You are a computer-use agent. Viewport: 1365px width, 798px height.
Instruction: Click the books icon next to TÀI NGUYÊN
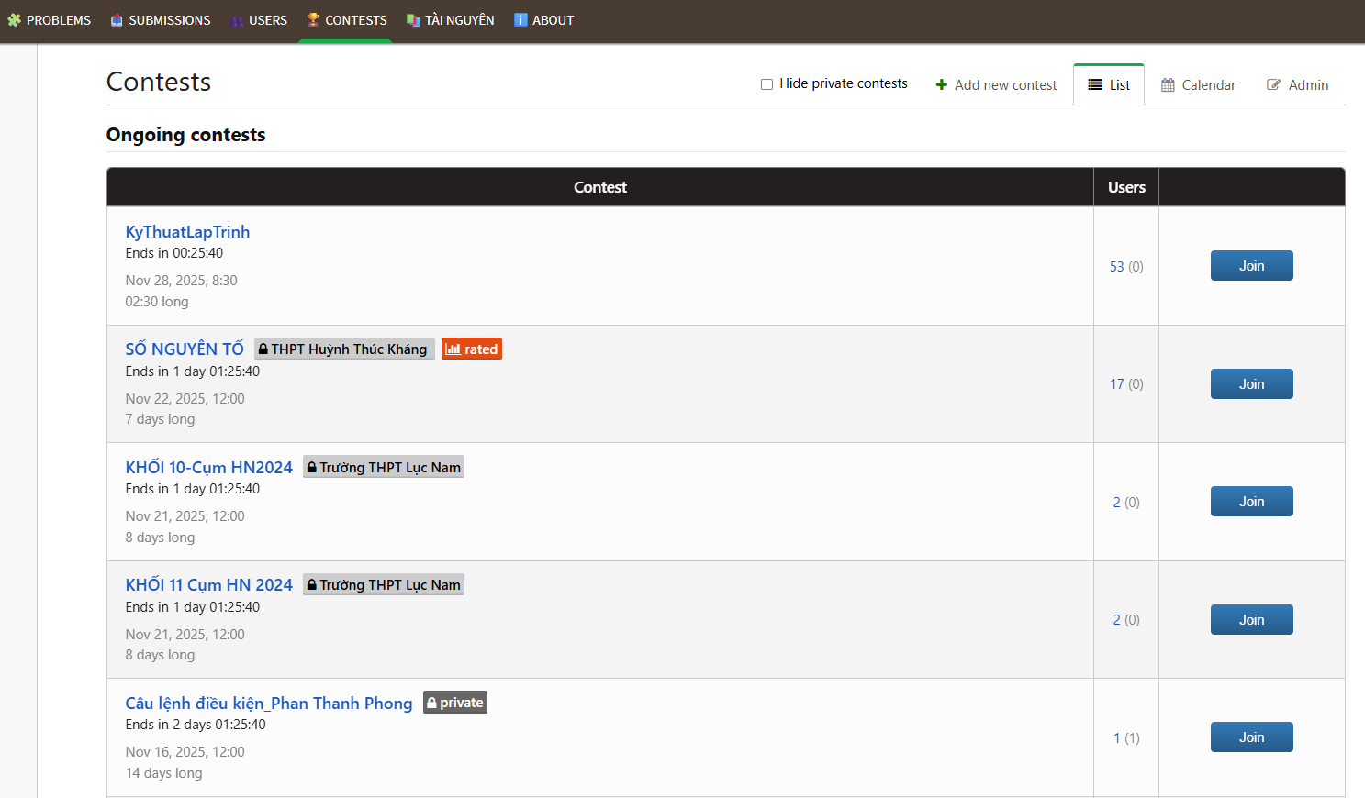(415, 19)
